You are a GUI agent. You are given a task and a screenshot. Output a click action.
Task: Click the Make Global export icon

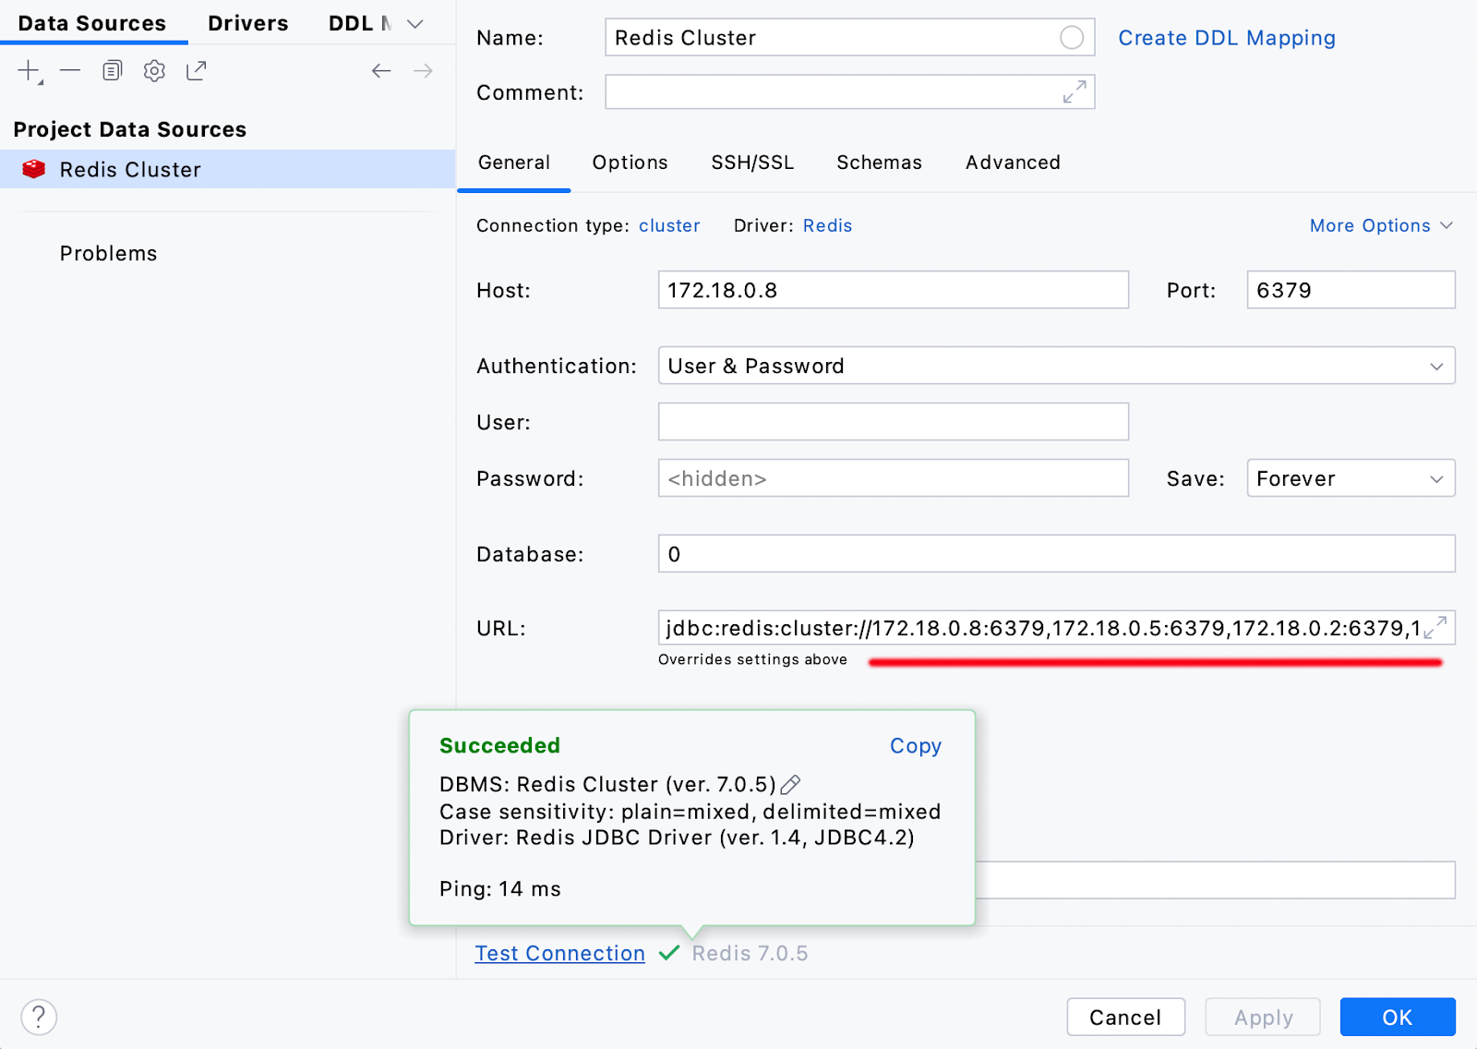197,71
